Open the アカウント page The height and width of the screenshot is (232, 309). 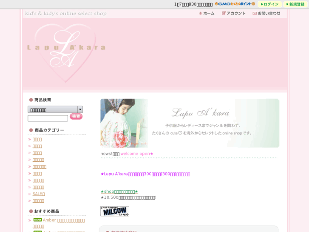[x=234, y=13]
